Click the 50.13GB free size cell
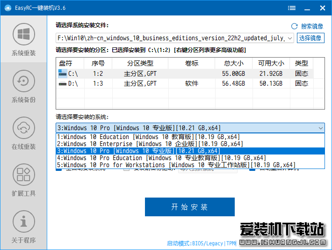 (x=271, y=83)
